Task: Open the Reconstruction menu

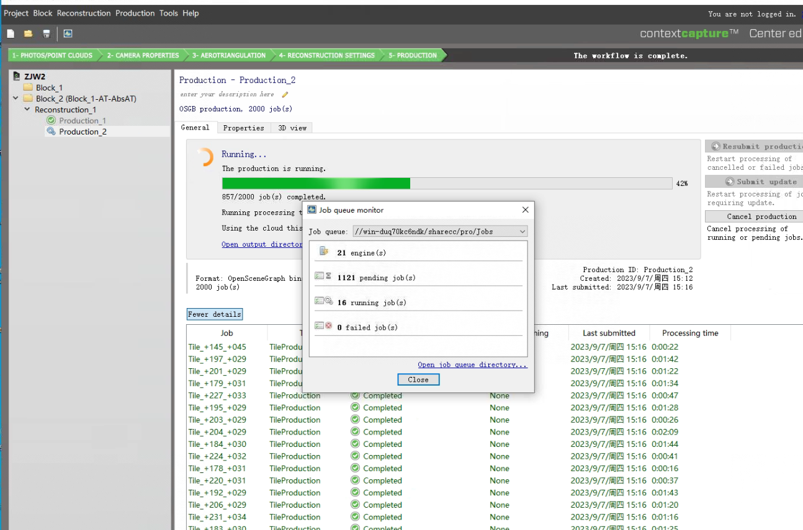Action: tap(84, 13)
